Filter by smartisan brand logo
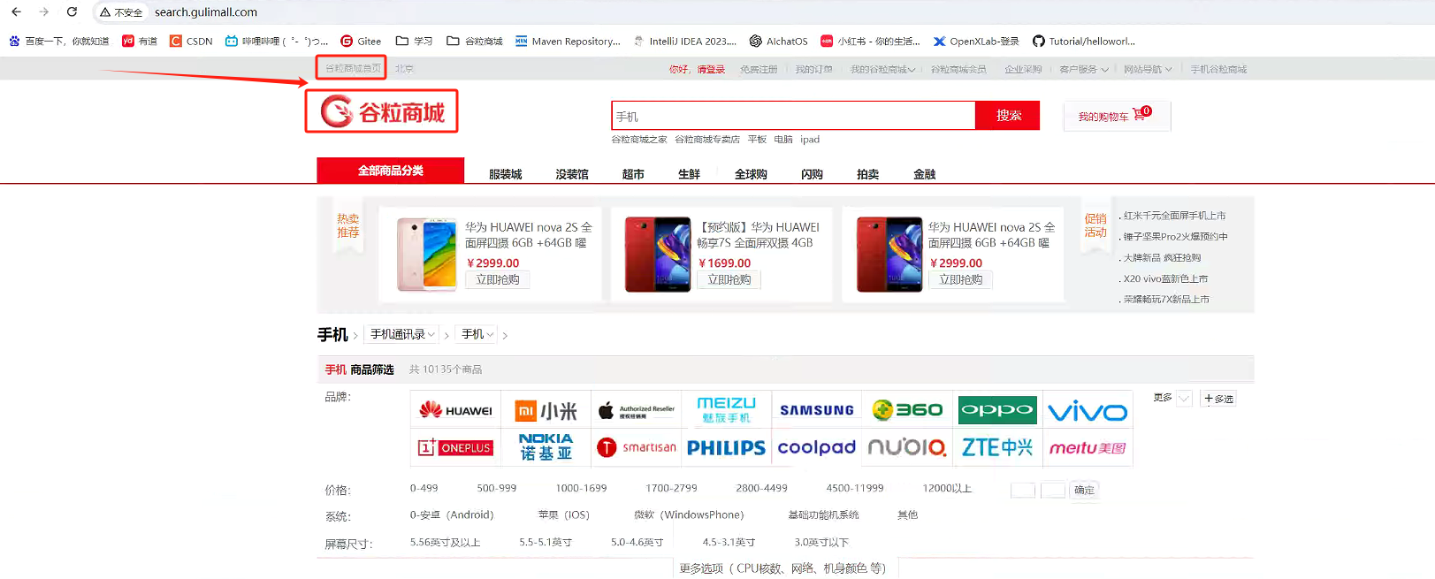Viewport: 1435px width, 579px height. (637, 447)
